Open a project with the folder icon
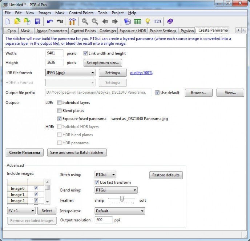 point(17,21)
